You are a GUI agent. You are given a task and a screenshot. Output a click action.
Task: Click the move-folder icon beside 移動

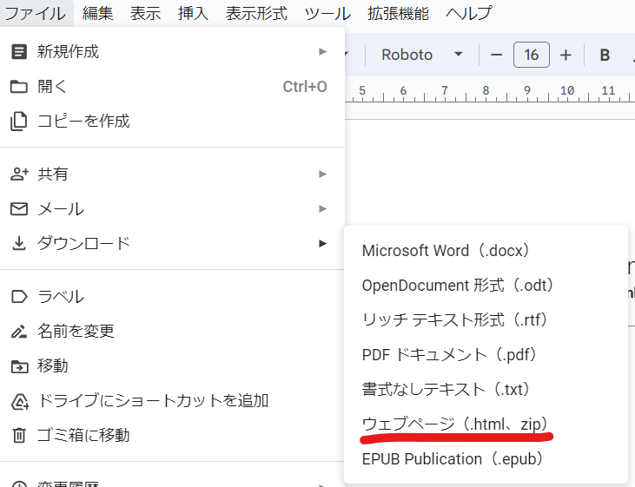click(x=19, y=366)
